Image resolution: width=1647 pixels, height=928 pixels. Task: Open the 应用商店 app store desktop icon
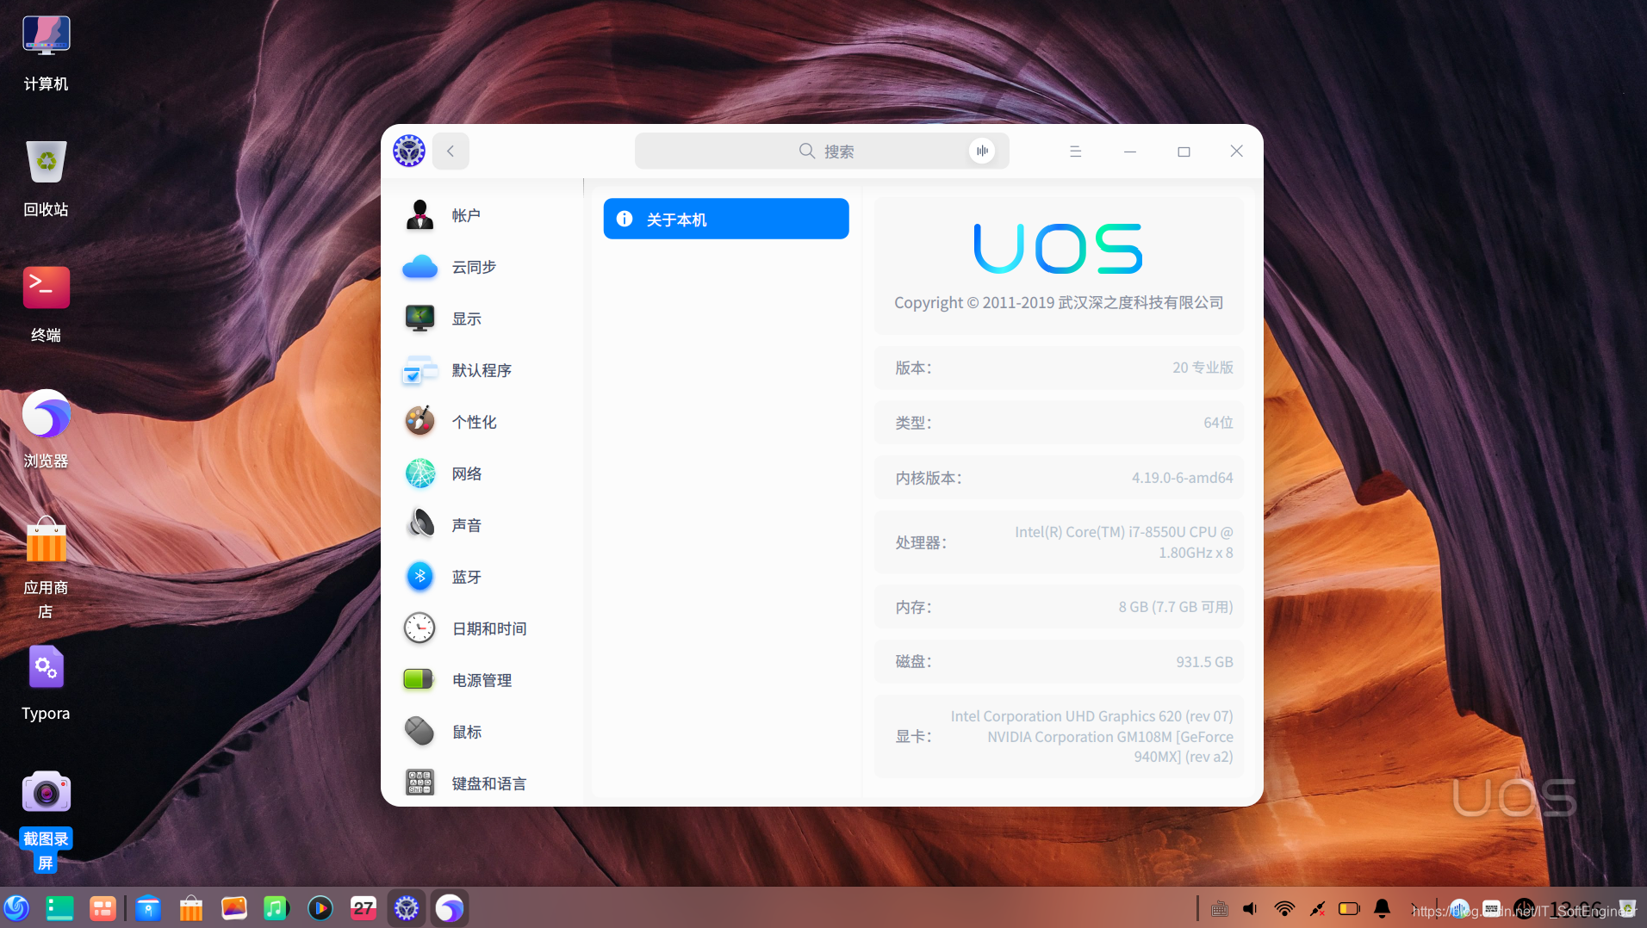point(46,568)
